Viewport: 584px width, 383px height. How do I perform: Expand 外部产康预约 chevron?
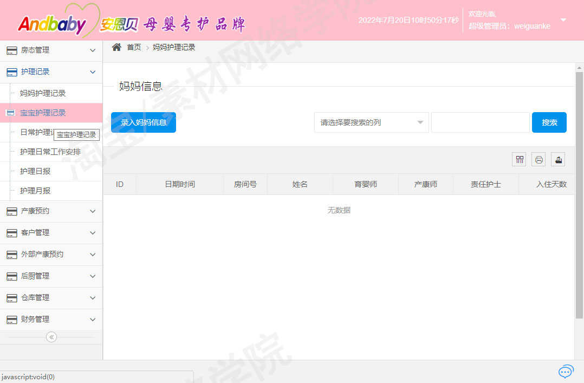coord(93,255)
